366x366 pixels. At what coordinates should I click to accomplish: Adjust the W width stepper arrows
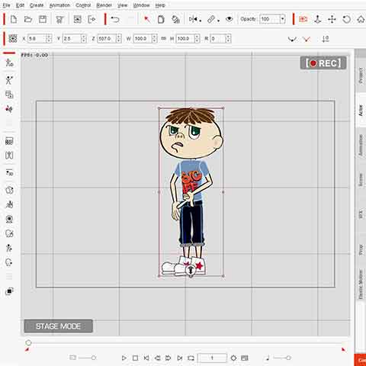pyautogui.click(x=154, y=39)
